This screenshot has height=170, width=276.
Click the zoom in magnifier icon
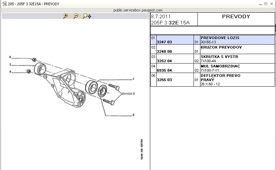(x=65, y=16)
